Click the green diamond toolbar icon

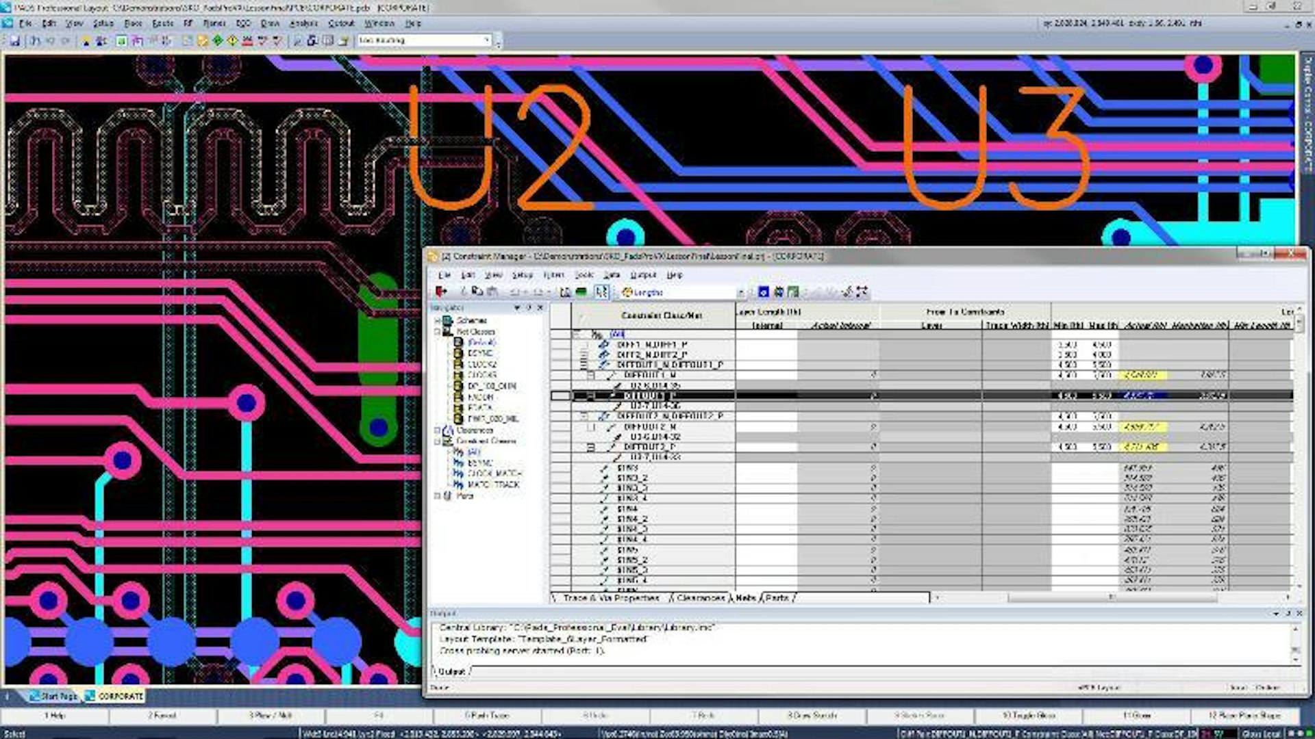[x=218, y=41]
